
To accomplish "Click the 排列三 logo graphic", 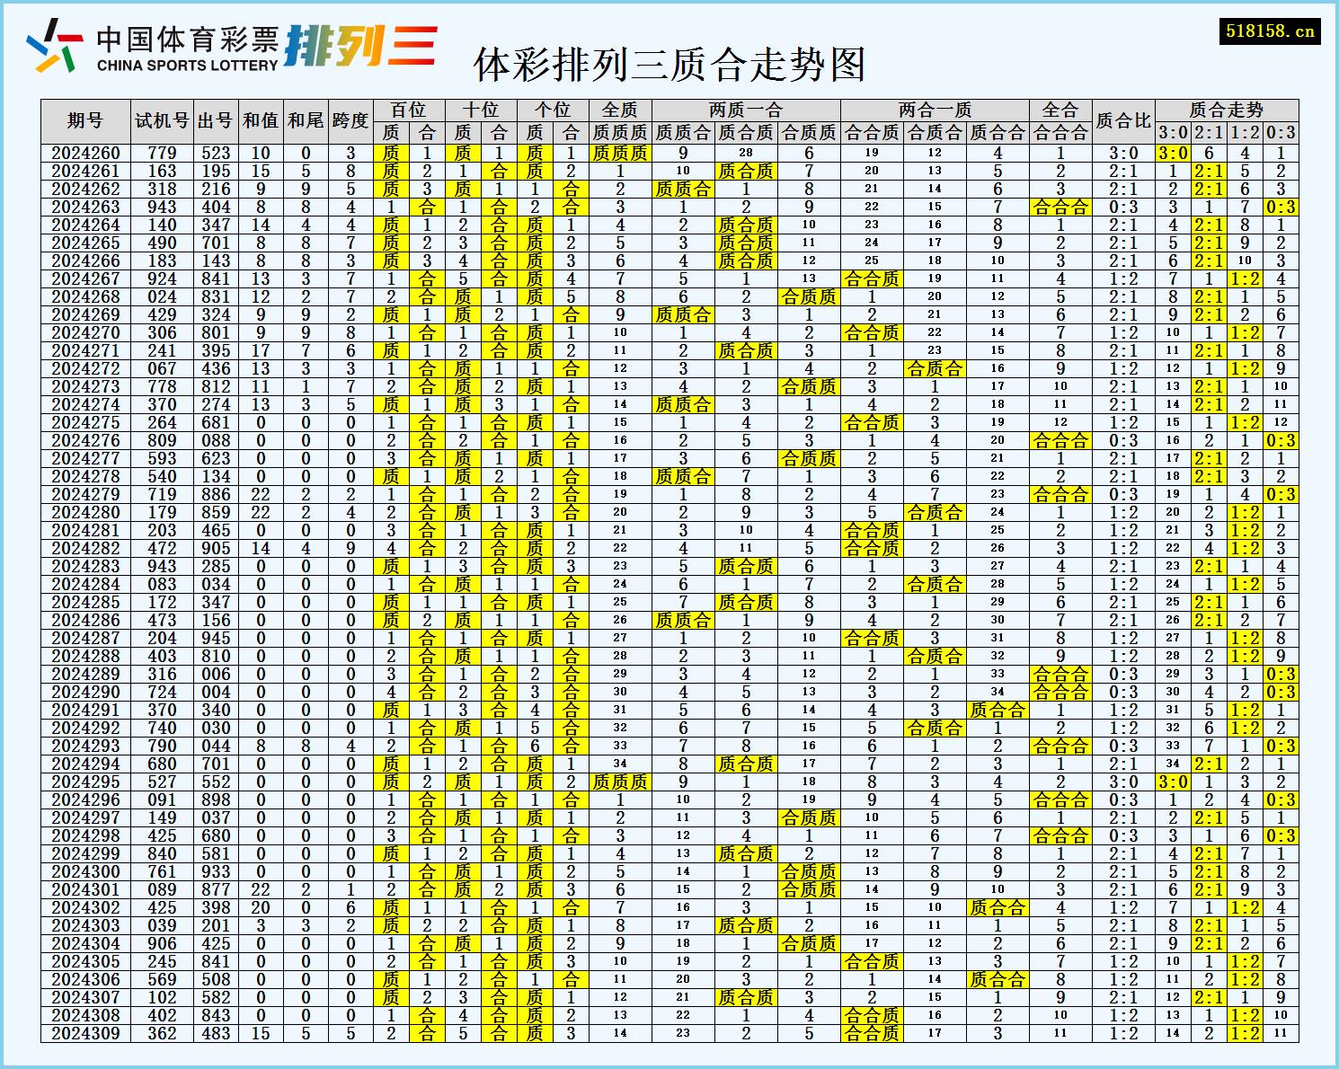I will [x=361, y=45].
